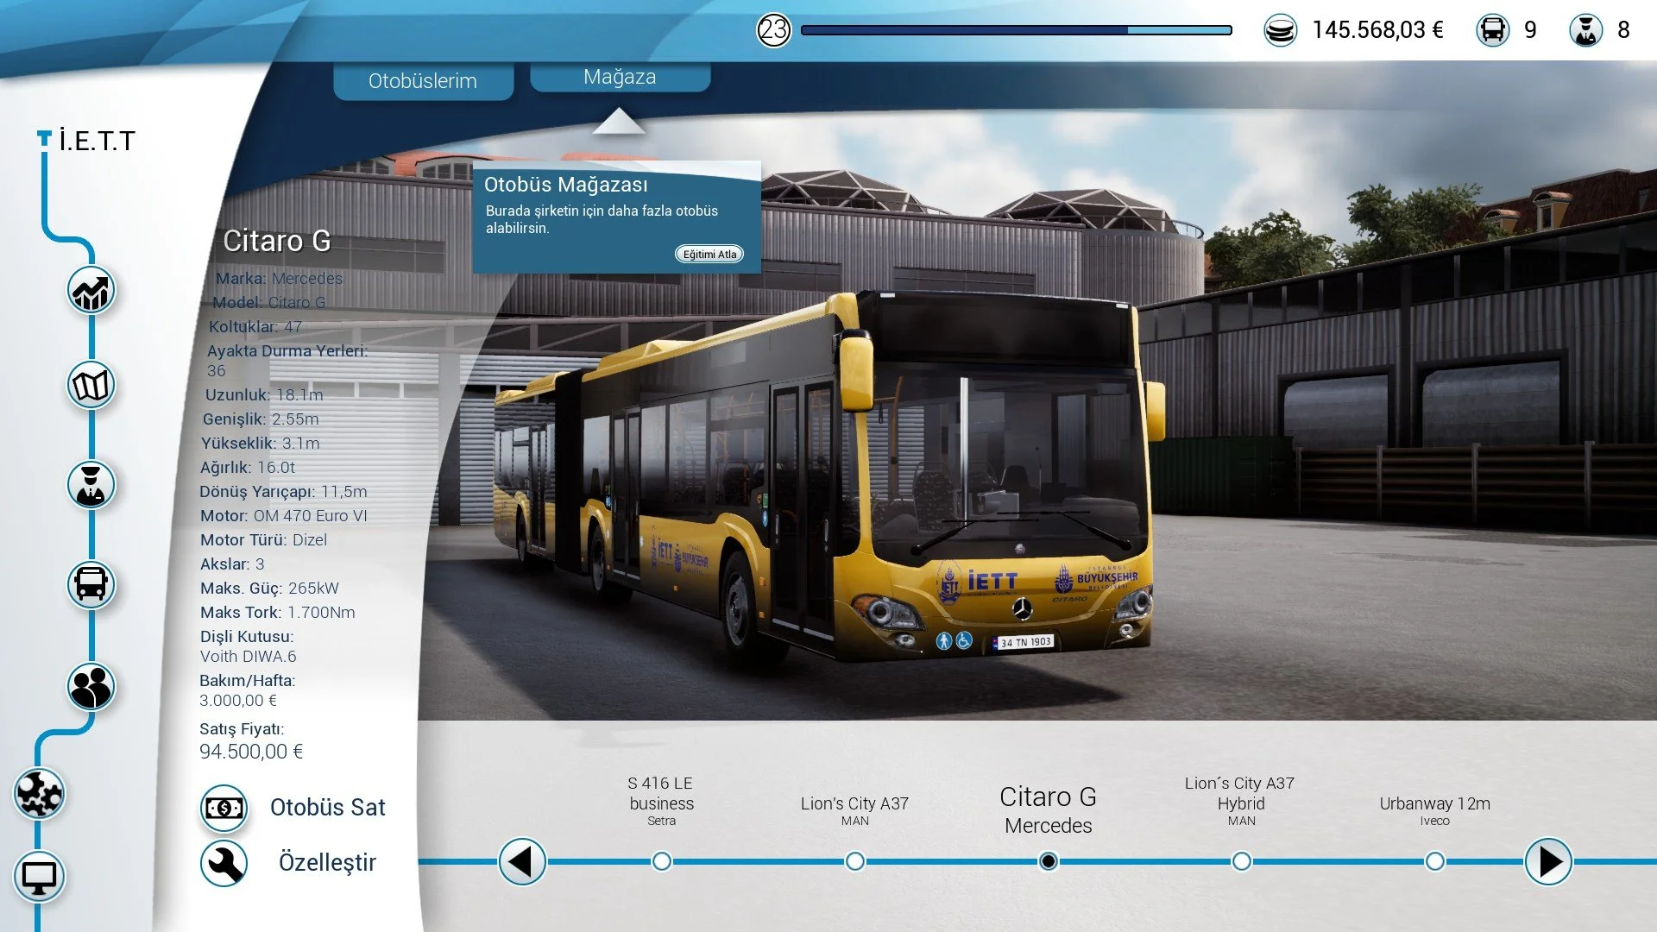
Task: Click the monitor desktop icon
Action: point(39,878)
